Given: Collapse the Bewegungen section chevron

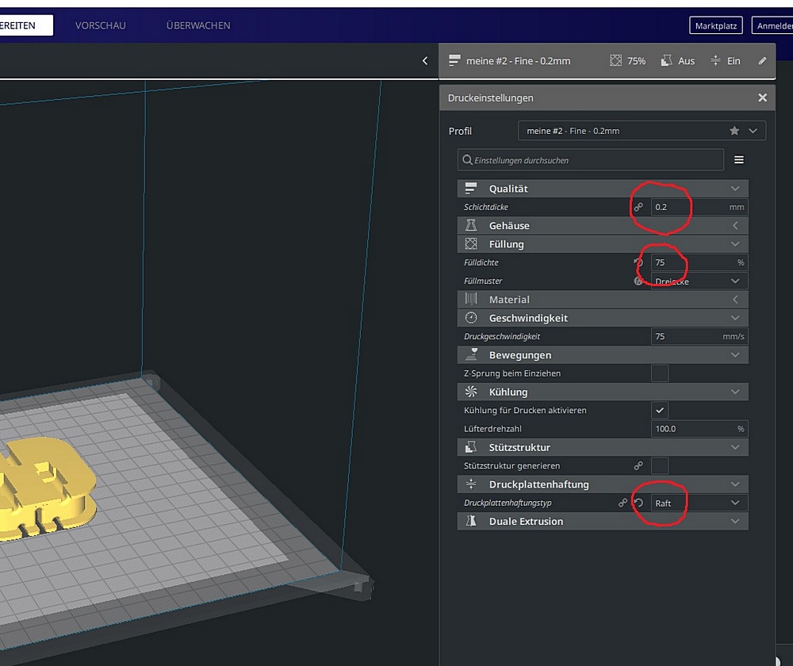Looking at the screenshot, I should 735,354.
